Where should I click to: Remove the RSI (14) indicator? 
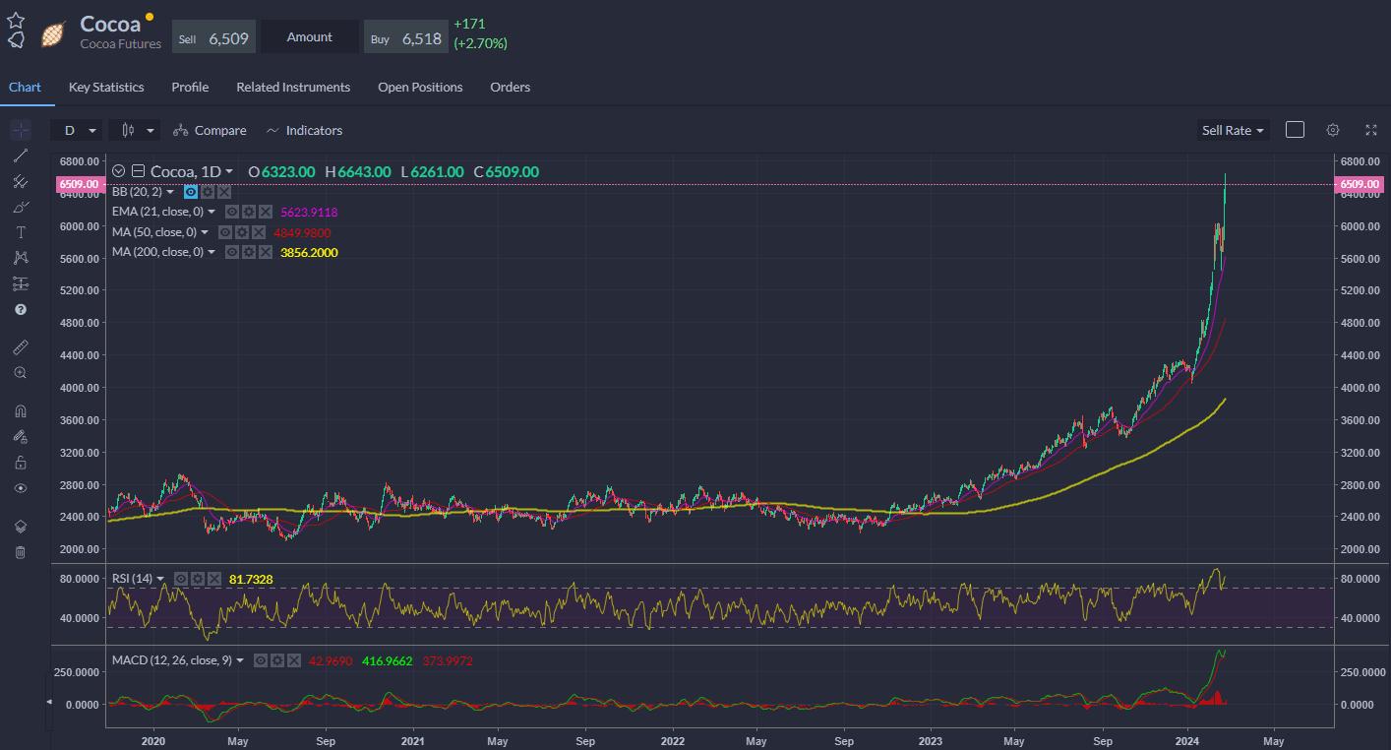click(x=213, y=579)
